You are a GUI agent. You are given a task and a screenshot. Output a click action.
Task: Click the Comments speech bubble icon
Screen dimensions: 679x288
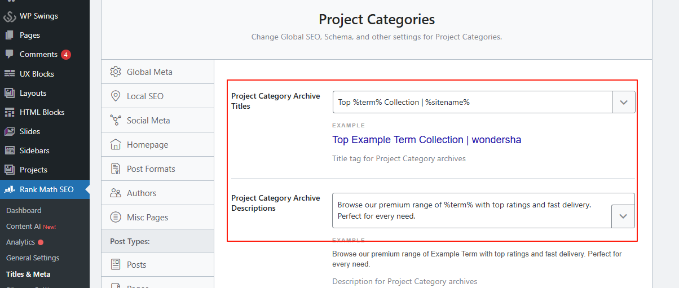[10, 55]
